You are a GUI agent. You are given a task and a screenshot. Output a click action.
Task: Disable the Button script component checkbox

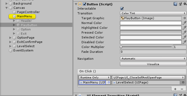pos(85,4)
